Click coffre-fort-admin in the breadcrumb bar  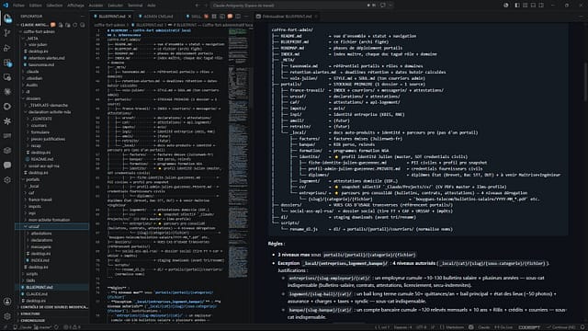point(109,25)
